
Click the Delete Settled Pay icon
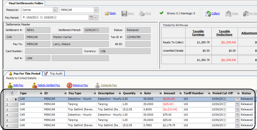34,85
